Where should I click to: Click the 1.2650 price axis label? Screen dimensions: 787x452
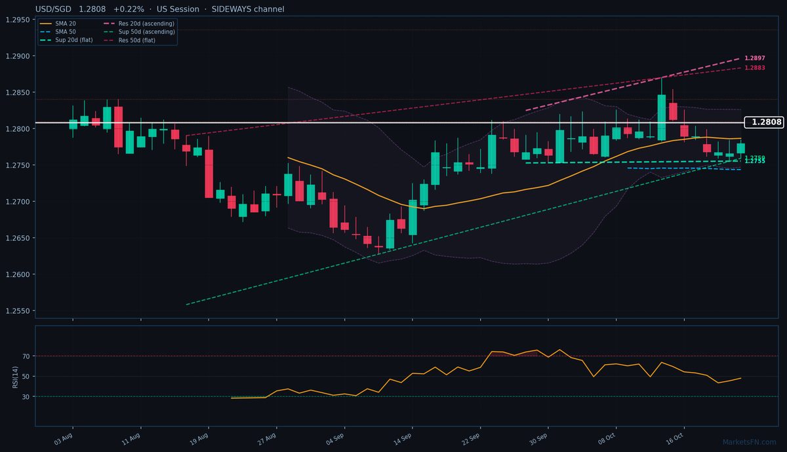point(18,238)
